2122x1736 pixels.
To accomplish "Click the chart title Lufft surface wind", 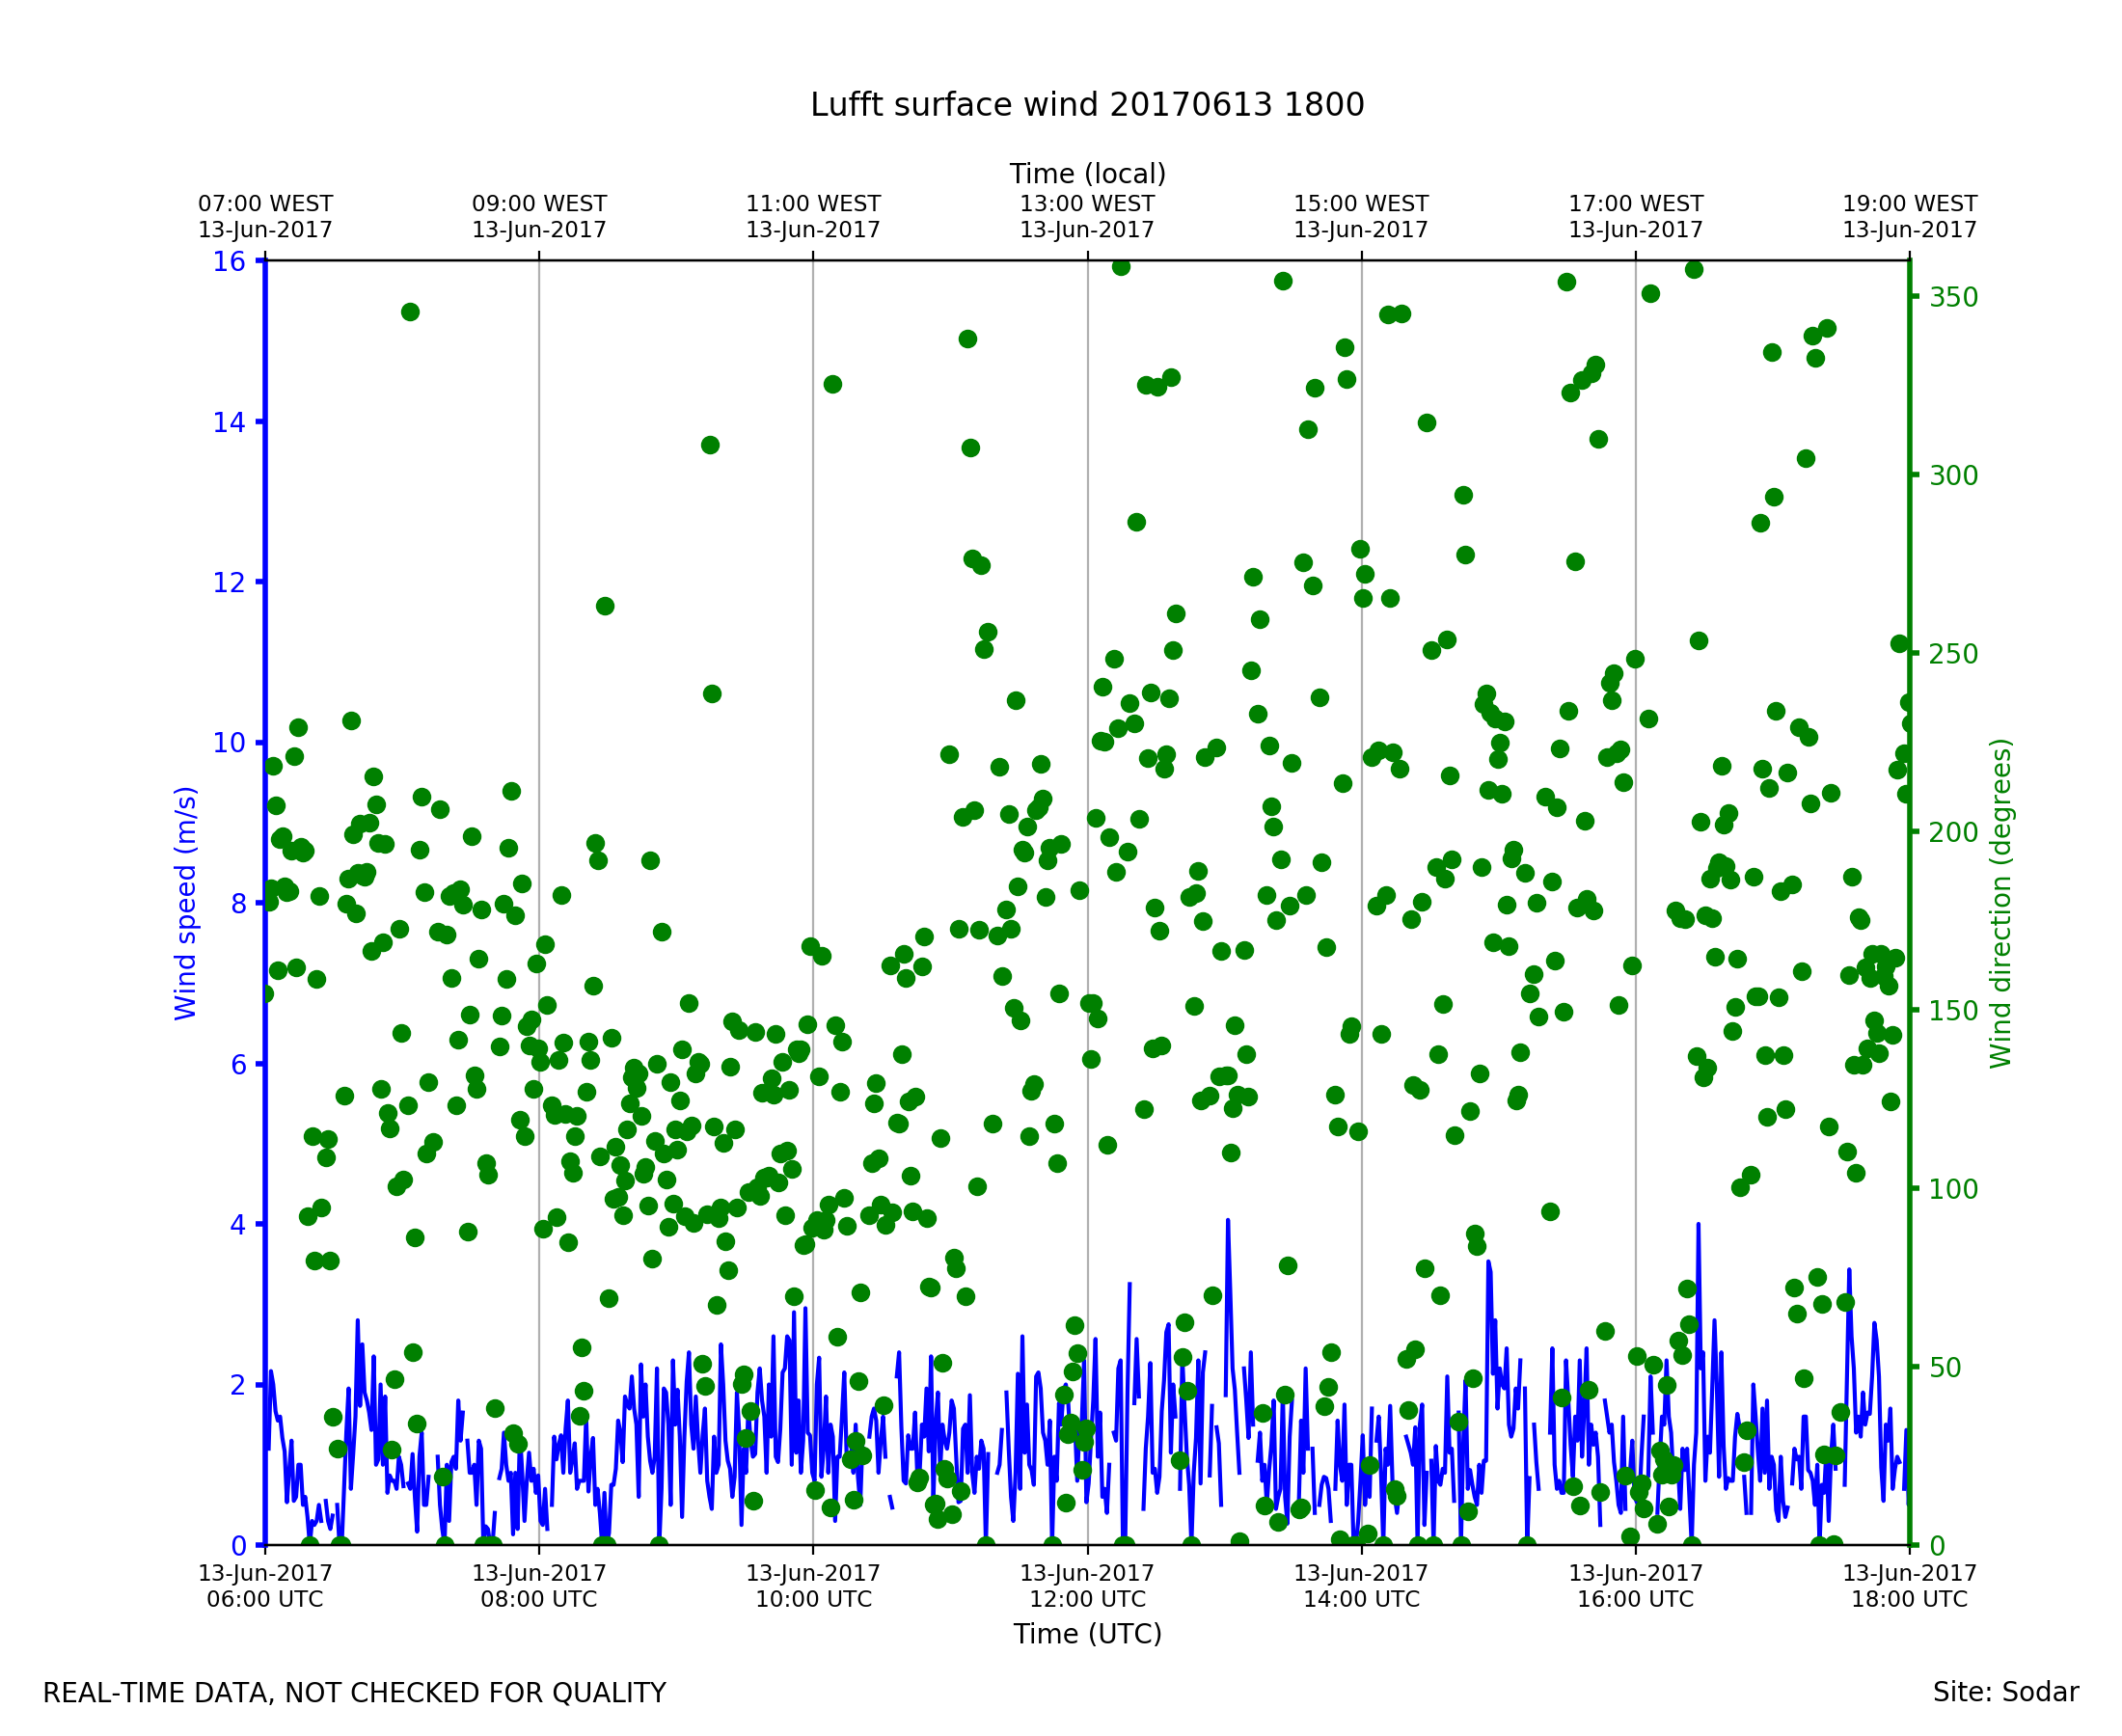I will tap(1087, 105).
